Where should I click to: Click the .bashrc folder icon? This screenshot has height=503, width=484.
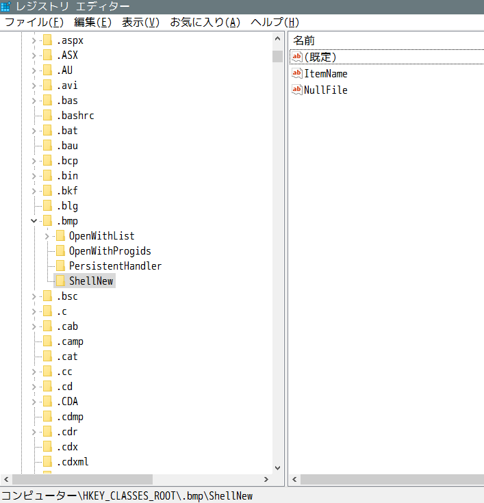pyautogui.click(x=47, y=115)
